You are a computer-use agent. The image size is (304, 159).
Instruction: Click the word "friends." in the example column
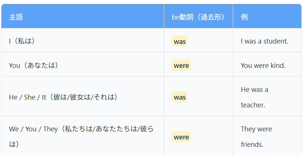(252, 145)
